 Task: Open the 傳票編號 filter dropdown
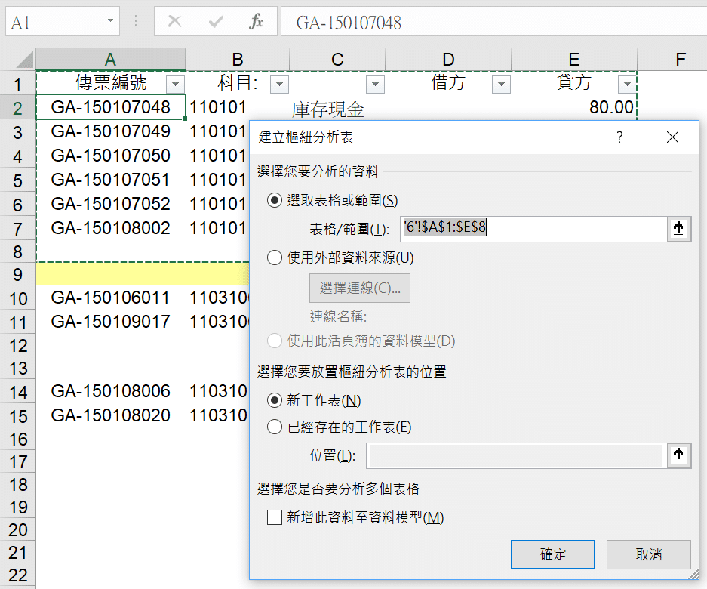click(x=175, y=84)
